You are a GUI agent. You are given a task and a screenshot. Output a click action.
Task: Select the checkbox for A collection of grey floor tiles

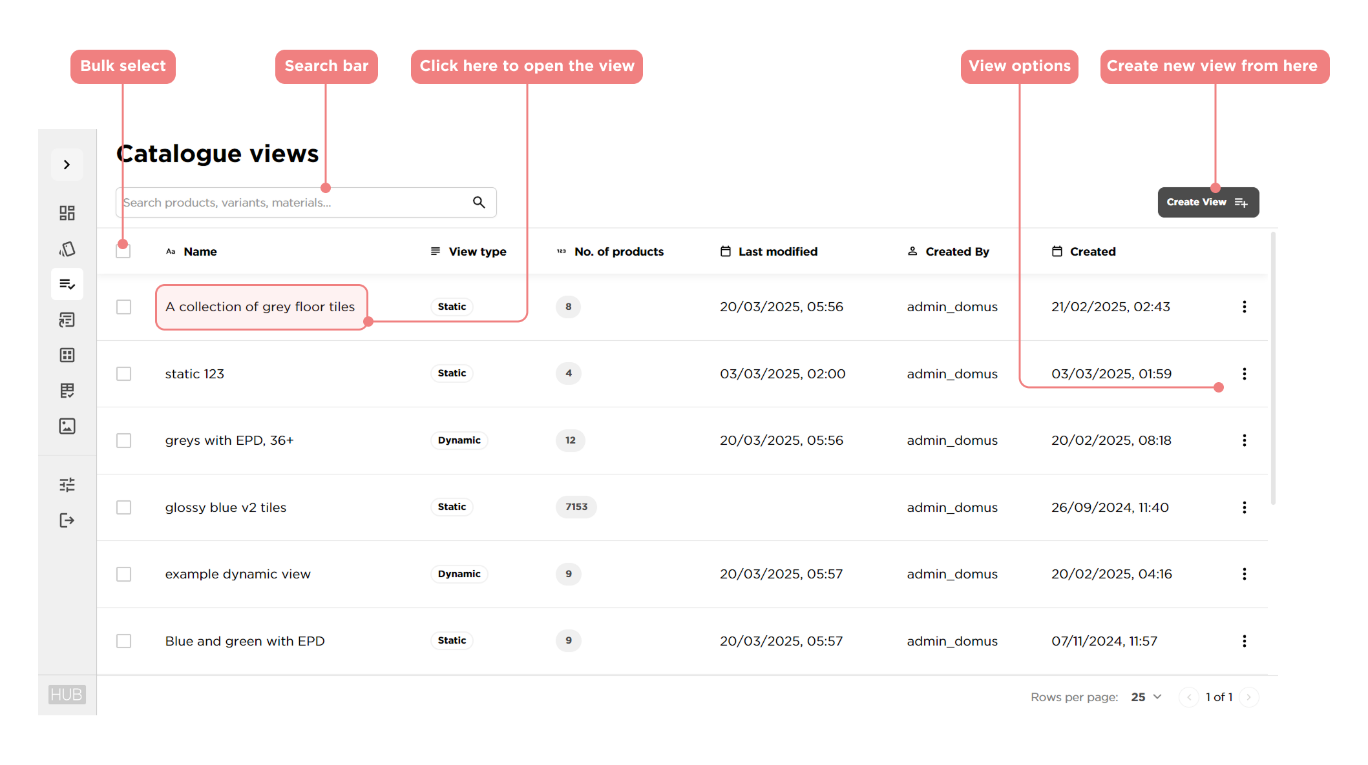pyautogui.click(x=123, y=307)
